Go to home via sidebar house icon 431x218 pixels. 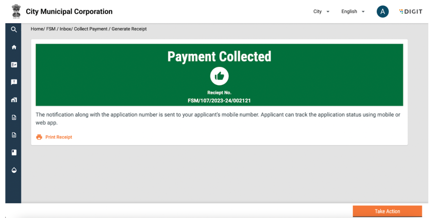(14, 47)
